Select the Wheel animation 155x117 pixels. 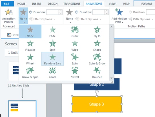coord(30,59)
